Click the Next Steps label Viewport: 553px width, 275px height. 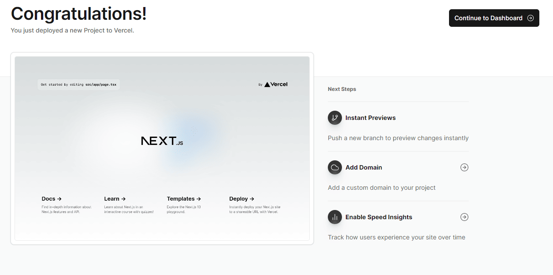pos(342,89)
